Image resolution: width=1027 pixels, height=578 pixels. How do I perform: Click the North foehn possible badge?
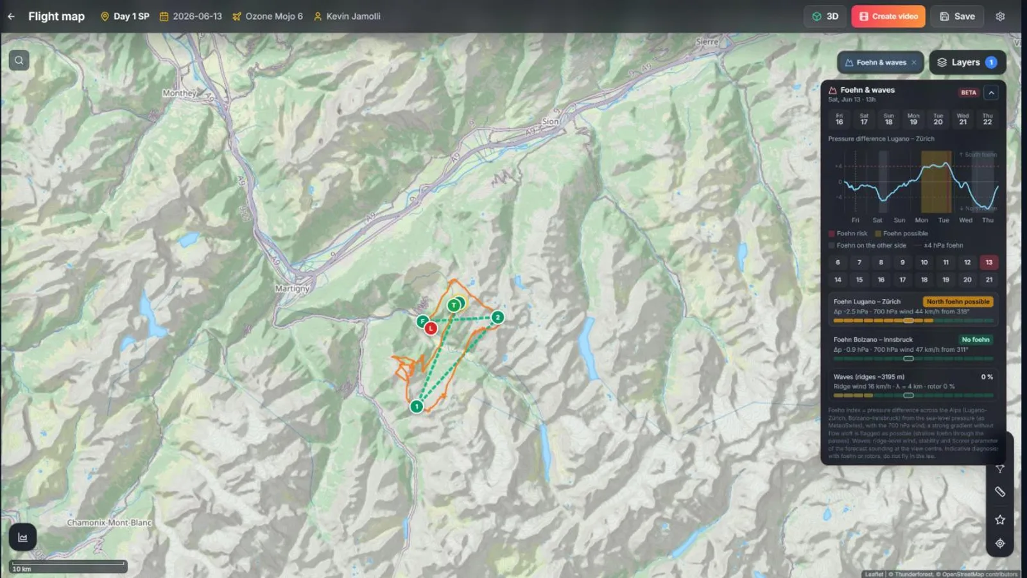click(958, 301)
